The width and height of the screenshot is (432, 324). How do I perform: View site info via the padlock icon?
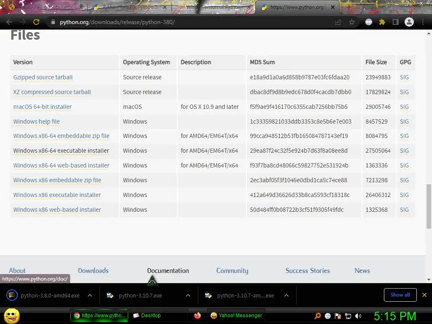[x=53, y=22]
